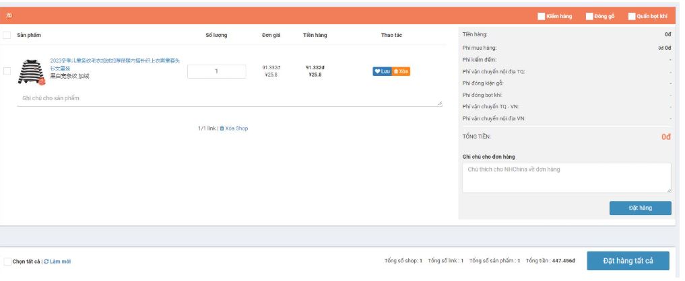Focus the Ghi chú cho sản phẩm field
This screenshot has width=685, height=281.
(228, 99)
